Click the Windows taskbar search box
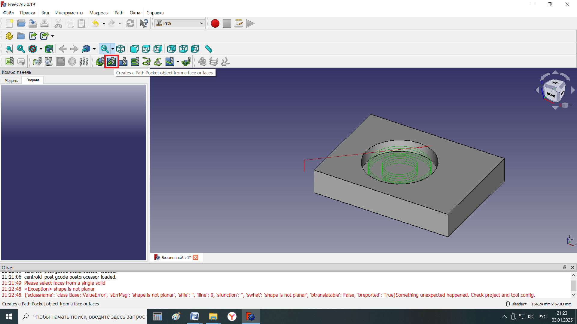Image resolution: width=577 pixels, height=324 pixels. coord(83,316)
